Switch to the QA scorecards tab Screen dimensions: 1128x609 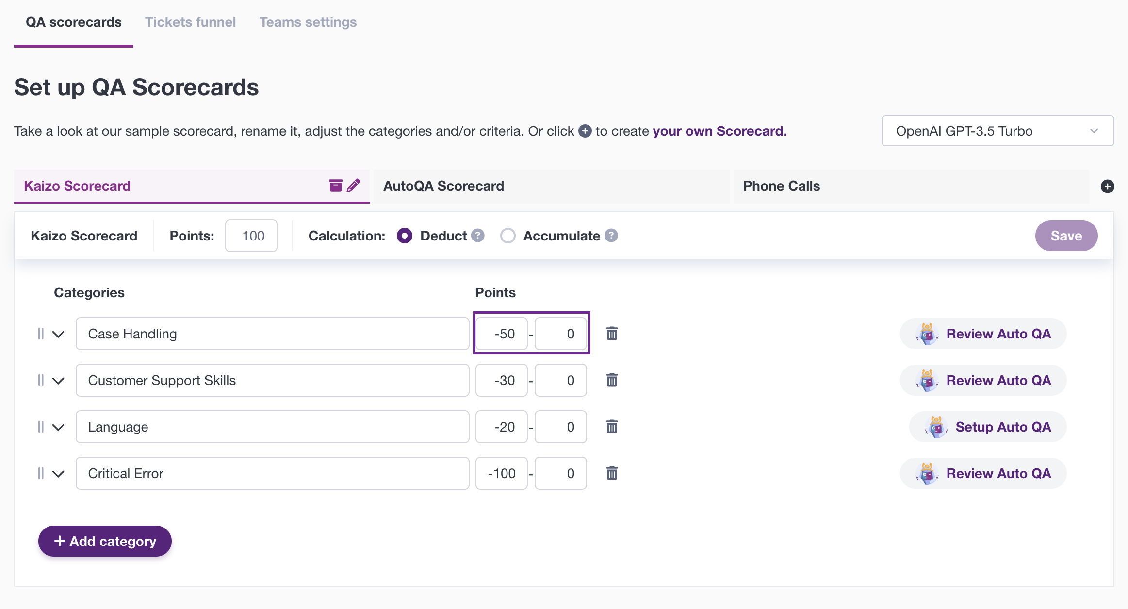pos(74,22)
